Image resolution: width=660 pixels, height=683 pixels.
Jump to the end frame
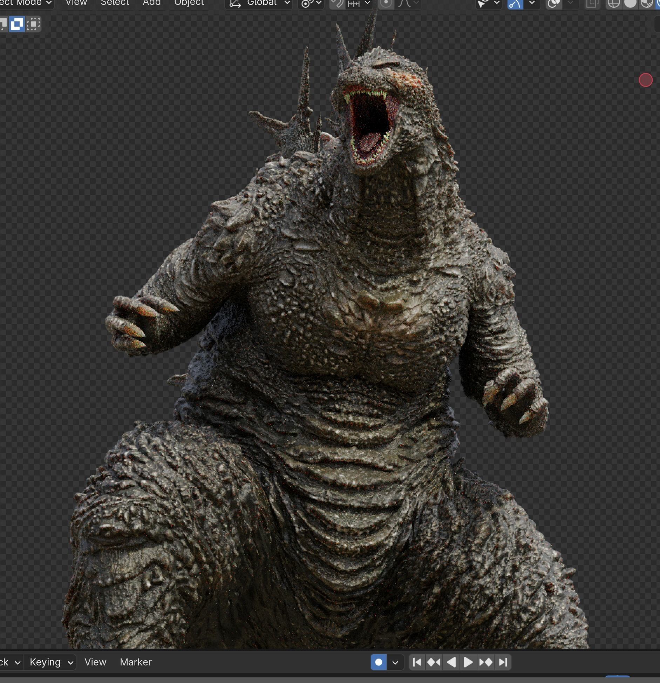503,662
